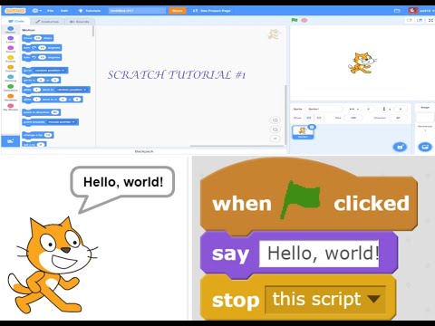Open My Stuff folder icon
Screen dimensions: 435x326
coord(397,11)
